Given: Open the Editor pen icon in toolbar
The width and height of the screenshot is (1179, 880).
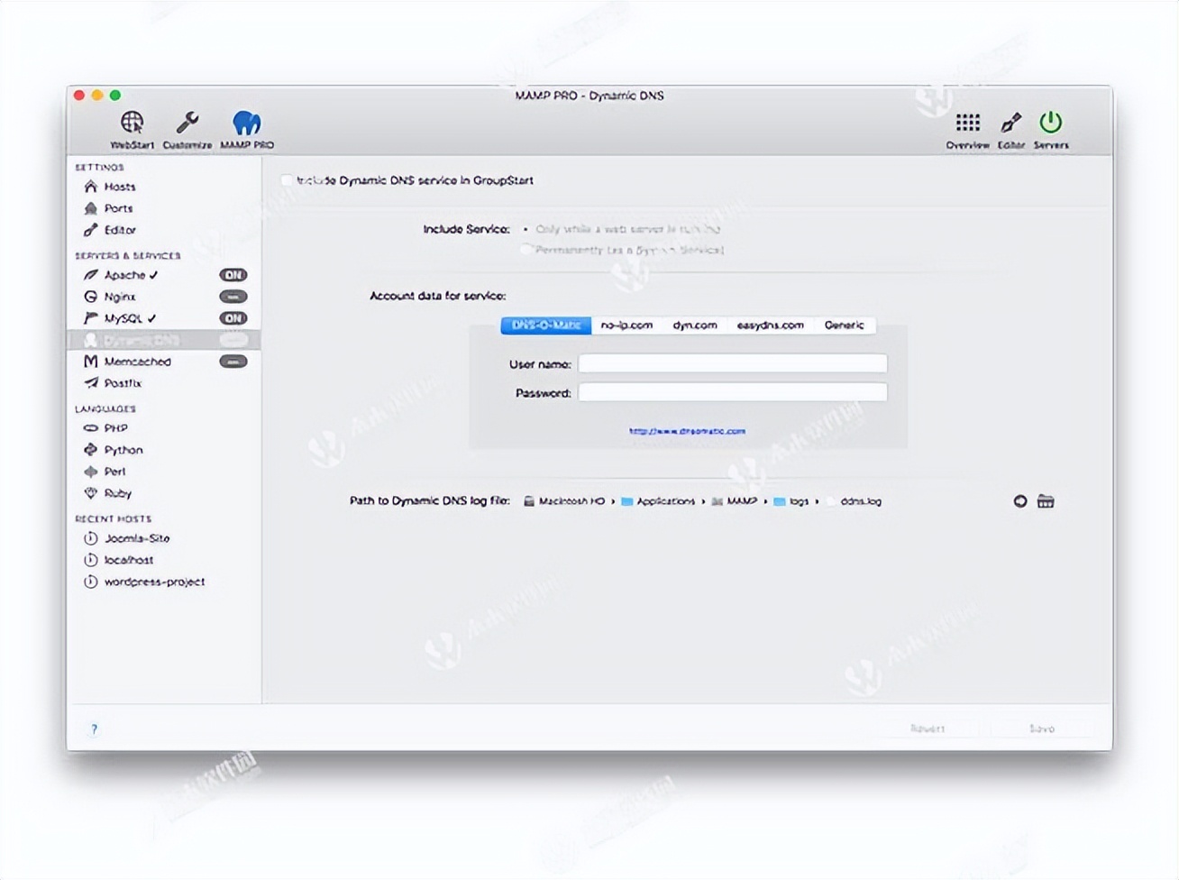Looking at the screenshot, I should (x=1010, y=122).
